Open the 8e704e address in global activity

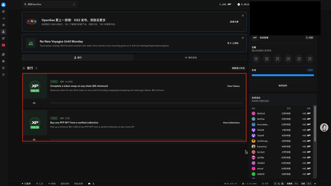click(x=261, y=119)
